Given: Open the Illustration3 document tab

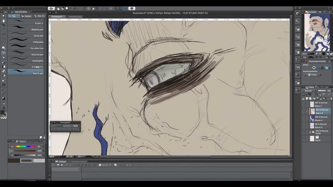Looking at the screenshot, I should tap(57, 17).
